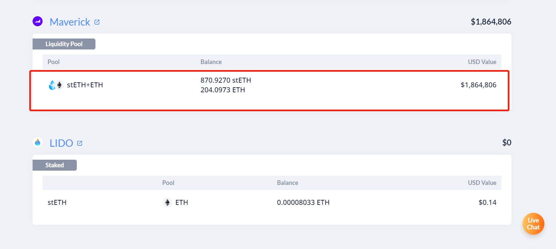Click the $0.14 USD value

coord(487,202)
